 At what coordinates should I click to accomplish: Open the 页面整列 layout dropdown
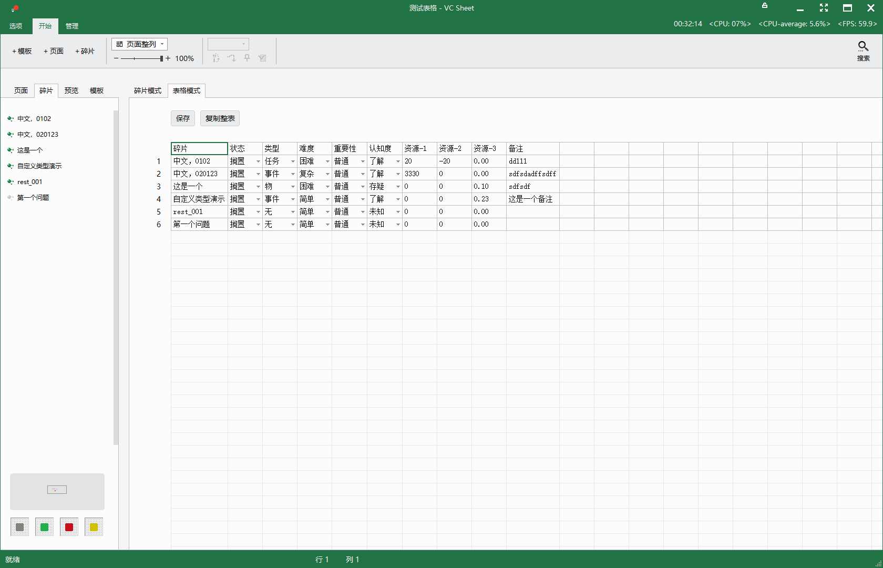[x=140, y=44]
